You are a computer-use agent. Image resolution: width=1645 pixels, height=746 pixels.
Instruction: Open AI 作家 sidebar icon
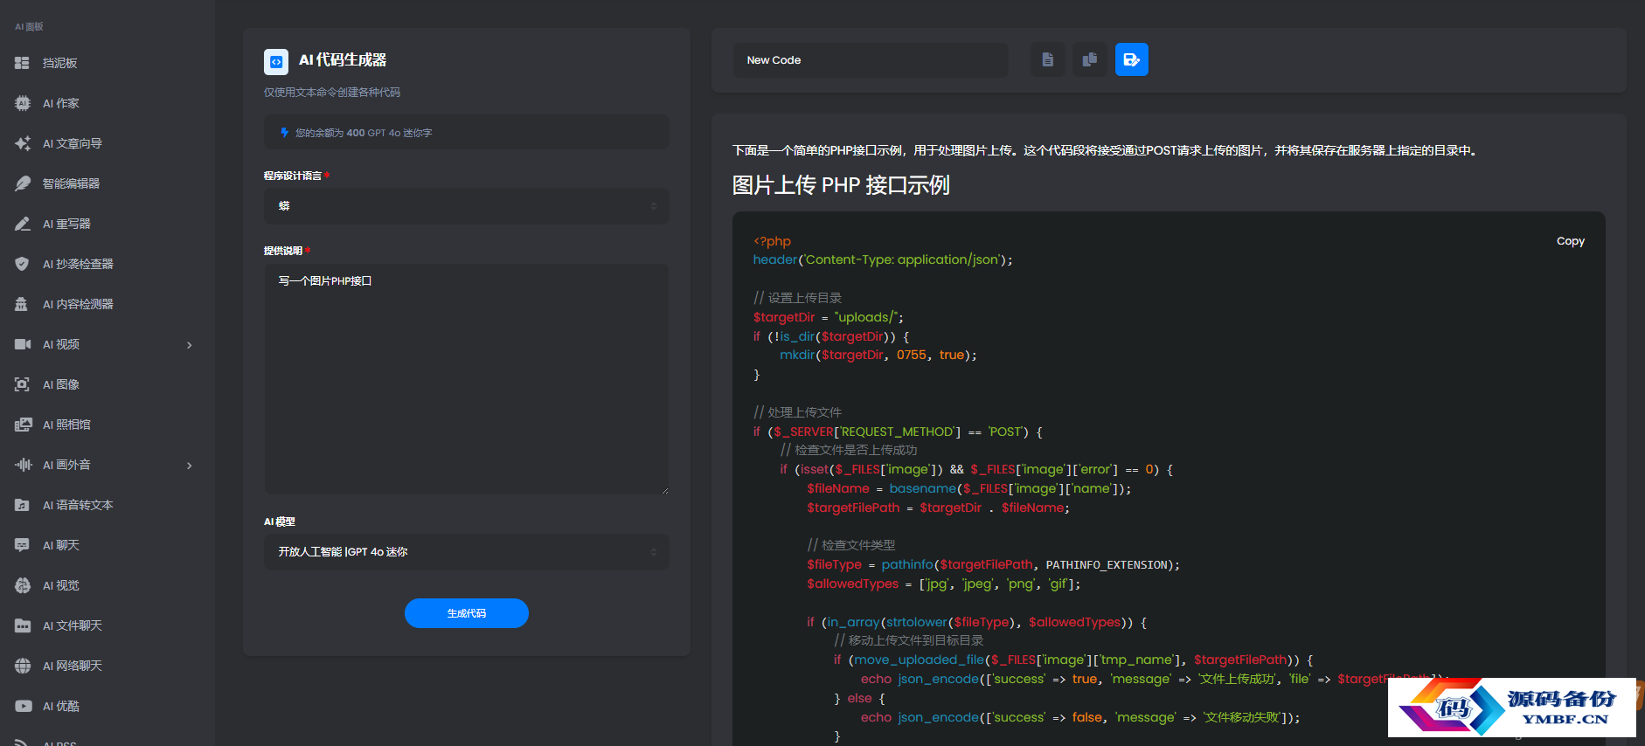[23, 103]
